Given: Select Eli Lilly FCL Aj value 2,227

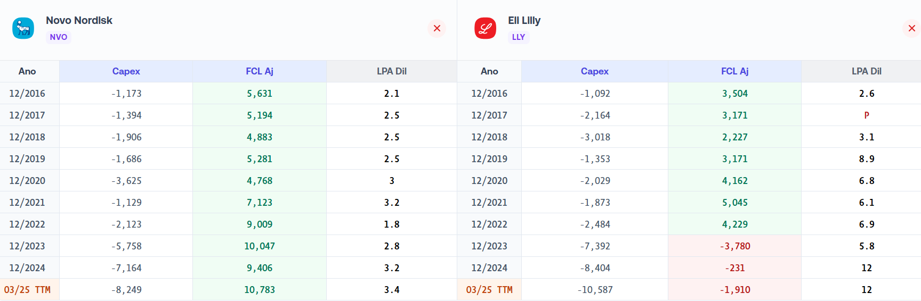Looking at the screenshot, I should pyautogui.click(x=735, y=137).
